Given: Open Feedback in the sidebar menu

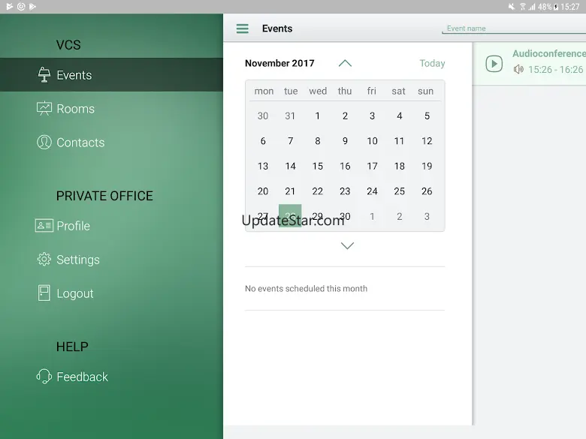Looking at the screenshot, I should [x=111, y=376].
